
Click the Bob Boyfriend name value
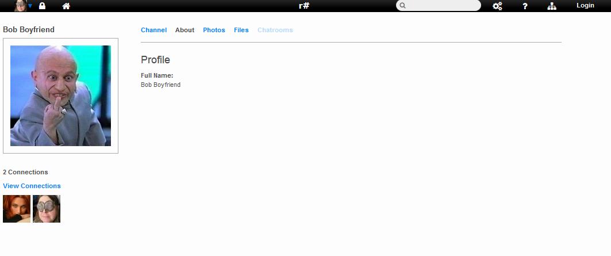pos(160,85)
